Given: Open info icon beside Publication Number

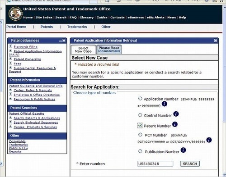Looking at the screenshot, I should pyautogui.click(x=183, y=150).
